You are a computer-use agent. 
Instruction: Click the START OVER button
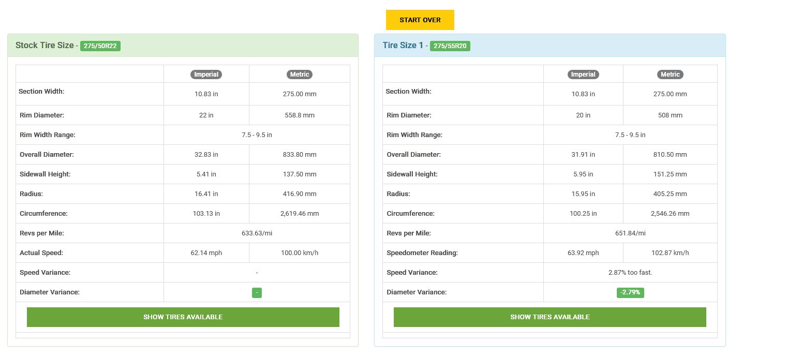420,20
